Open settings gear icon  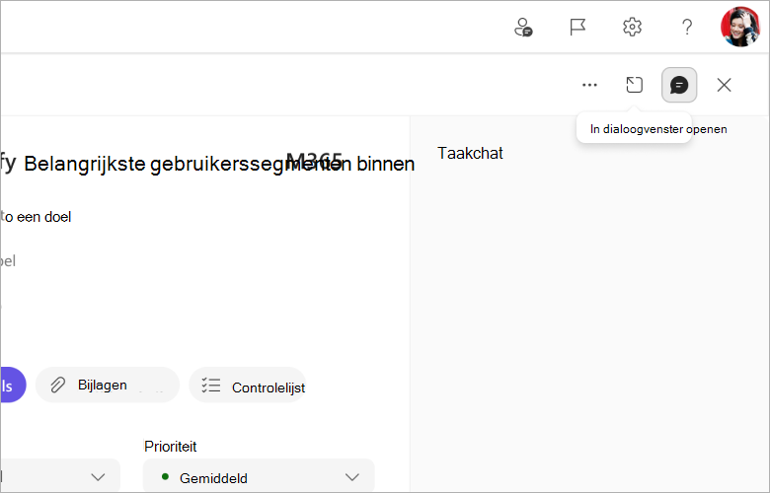tap(632, 27)
